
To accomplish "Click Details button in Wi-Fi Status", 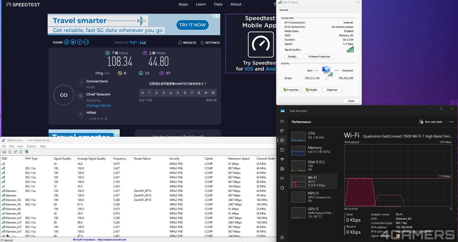I will 293,56.
